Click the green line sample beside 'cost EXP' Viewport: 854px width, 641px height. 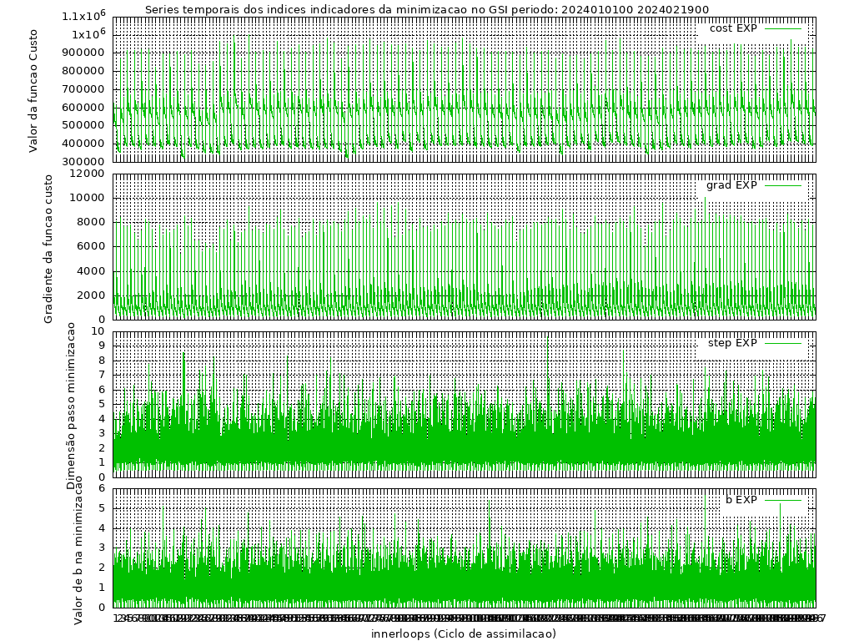tap(782, 28)
